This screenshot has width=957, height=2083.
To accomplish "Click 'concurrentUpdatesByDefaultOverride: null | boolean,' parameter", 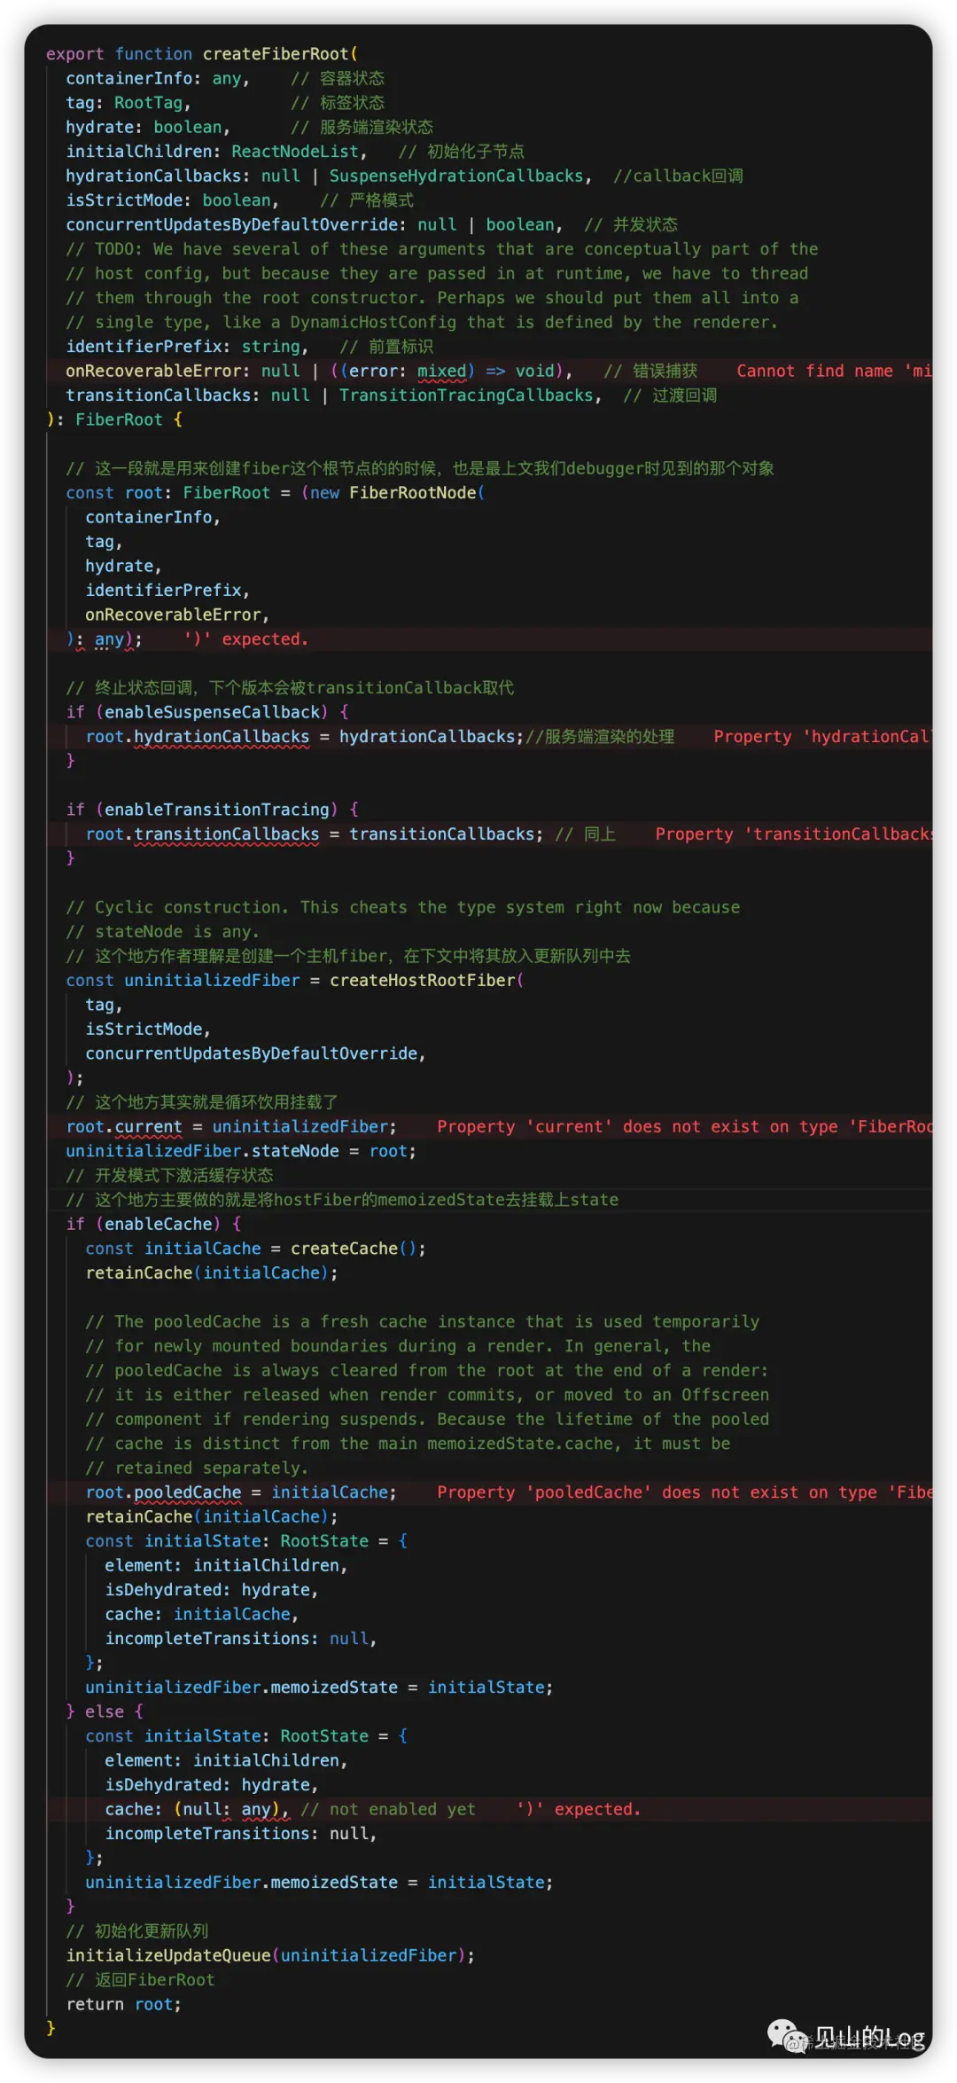I will 315,224.
